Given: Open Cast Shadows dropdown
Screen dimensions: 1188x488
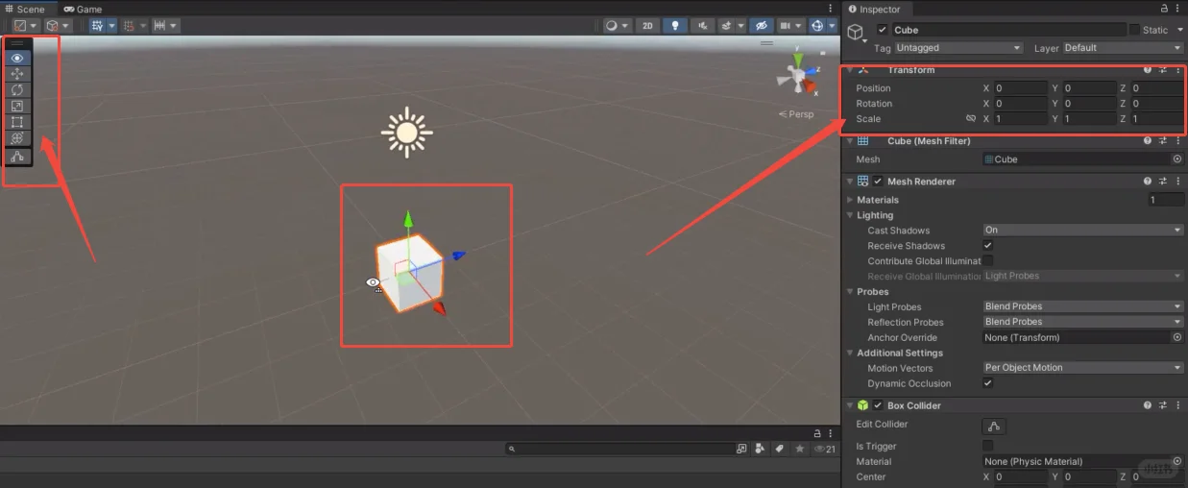Looking at the screenshot, I should (x=1083, y=231).
